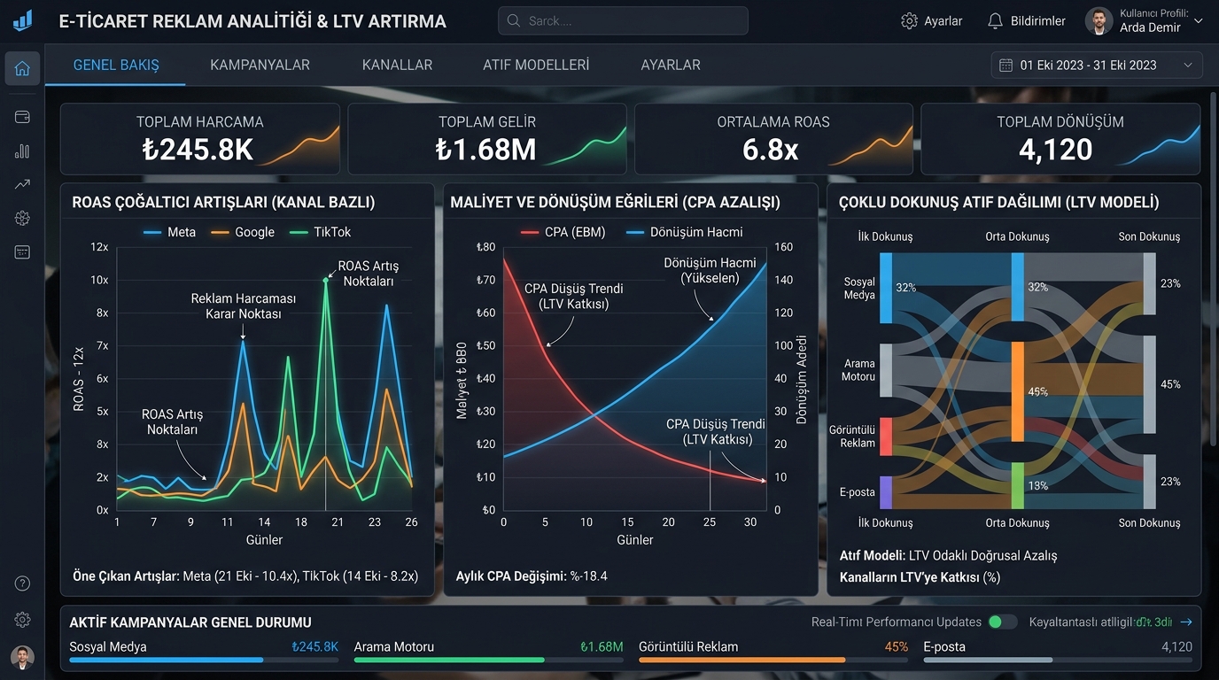Image resolution: width=1219 pixels, height=680 pixels.
Task: Click "ÇOKLU DOKUNUŞ ATIF DAĞILIMI (LTV MODELİ)" title
Action: 998,202
